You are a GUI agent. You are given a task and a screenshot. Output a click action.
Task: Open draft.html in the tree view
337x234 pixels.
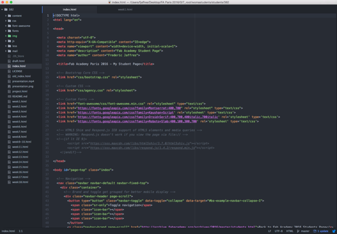point(19,61)
